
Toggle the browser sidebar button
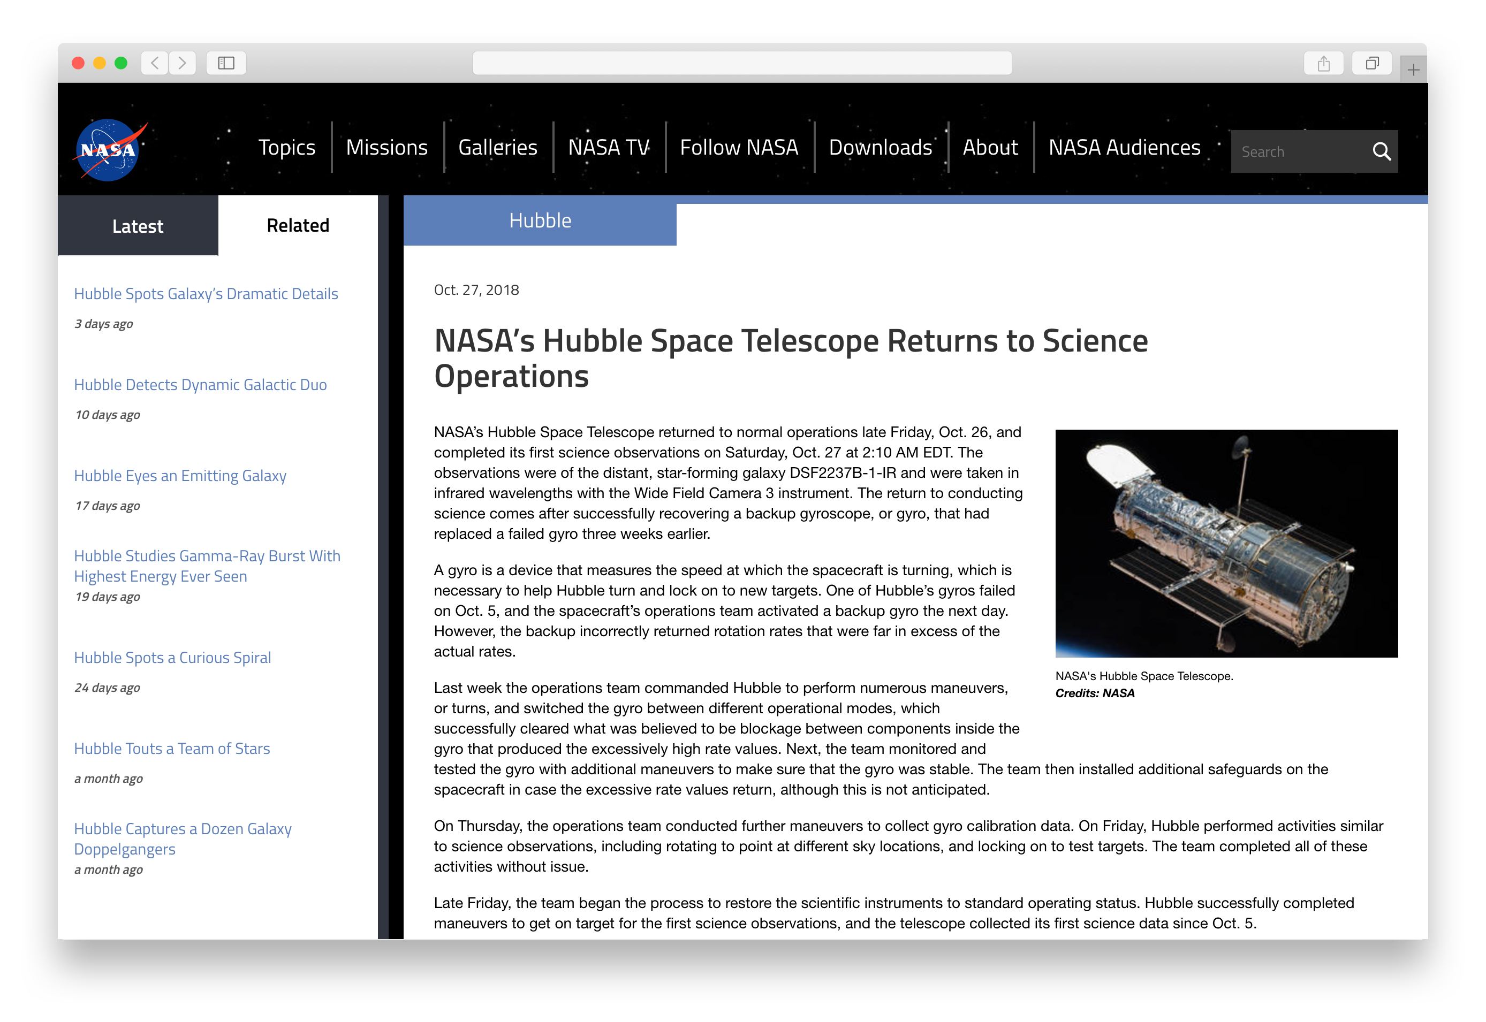coord(226,63)
